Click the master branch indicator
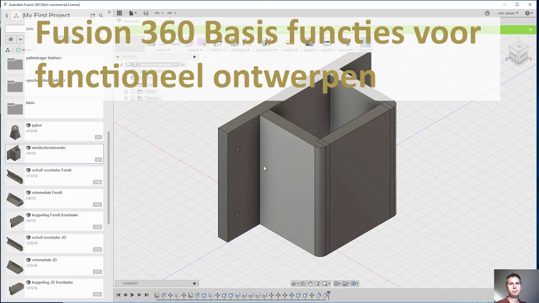 (25, 50)
